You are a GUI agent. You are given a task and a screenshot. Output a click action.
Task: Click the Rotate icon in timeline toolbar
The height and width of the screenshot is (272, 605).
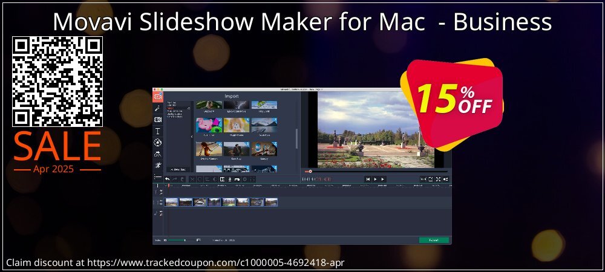click(200, 179)
